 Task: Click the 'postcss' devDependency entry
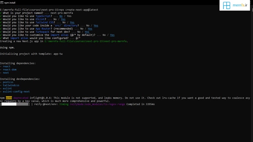[x=8, y=82]
